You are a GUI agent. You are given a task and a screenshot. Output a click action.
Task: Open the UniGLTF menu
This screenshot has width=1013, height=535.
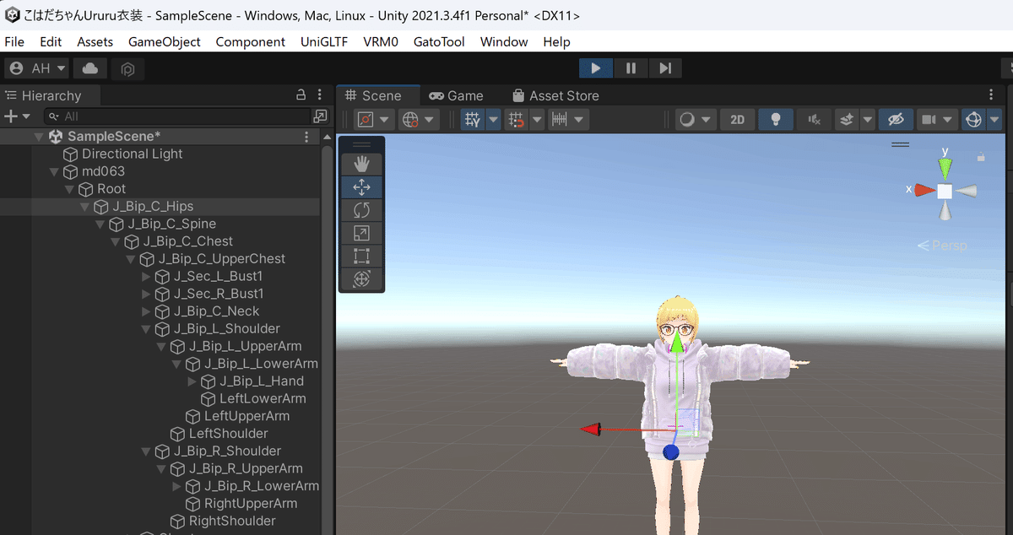tap(324, 41)
